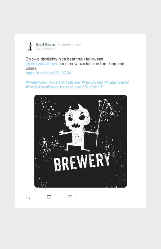This screenshot has height=249, width=161.
Task: Like the tweet with heart icon
Action: [70, 197]
